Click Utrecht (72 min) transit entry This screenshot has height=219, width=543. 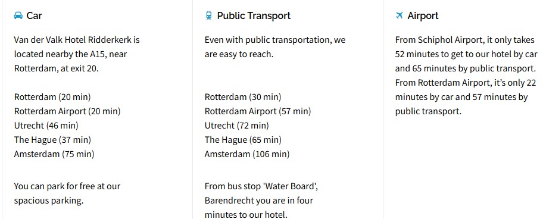click(x=236, y=125)
